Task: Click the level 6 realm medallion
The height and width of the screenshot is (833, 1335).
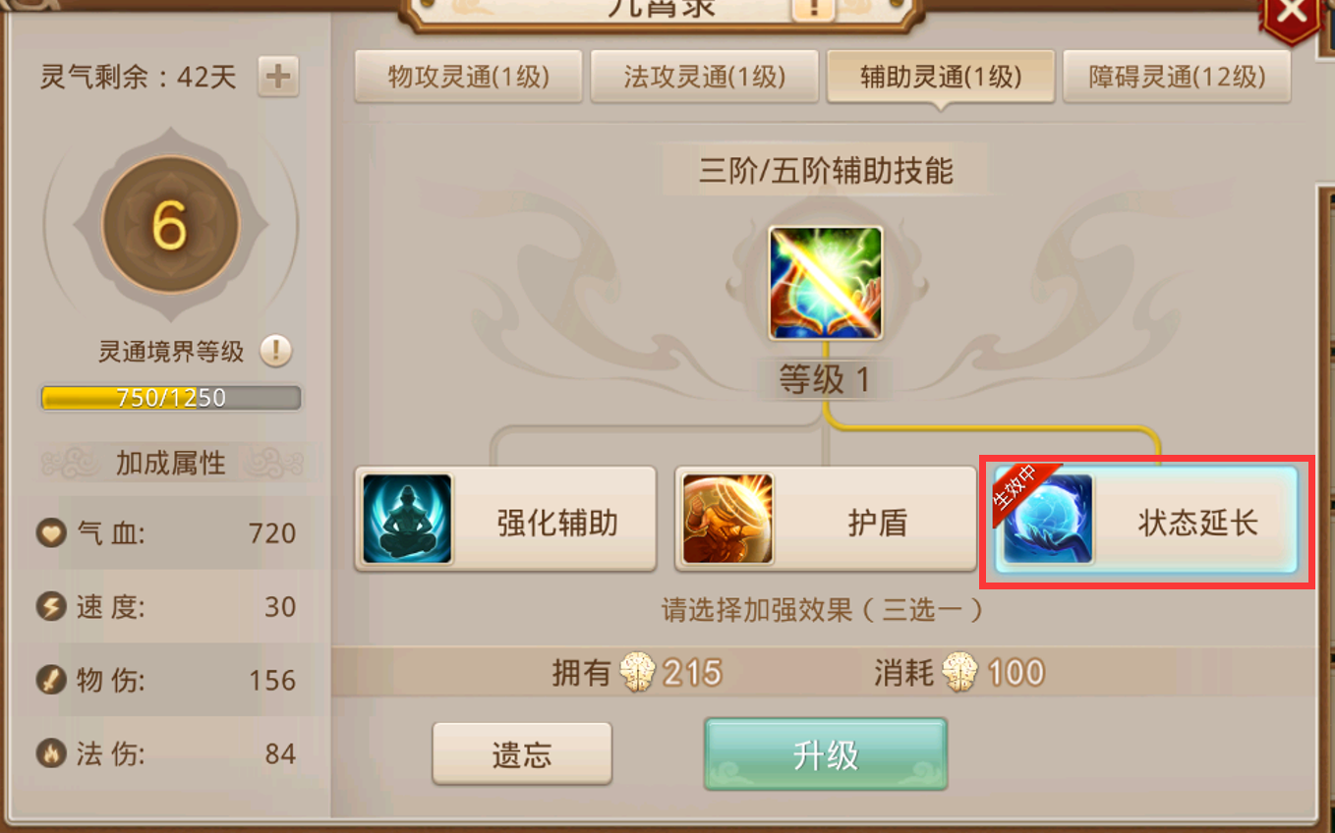Action: (x=170, y=226)
